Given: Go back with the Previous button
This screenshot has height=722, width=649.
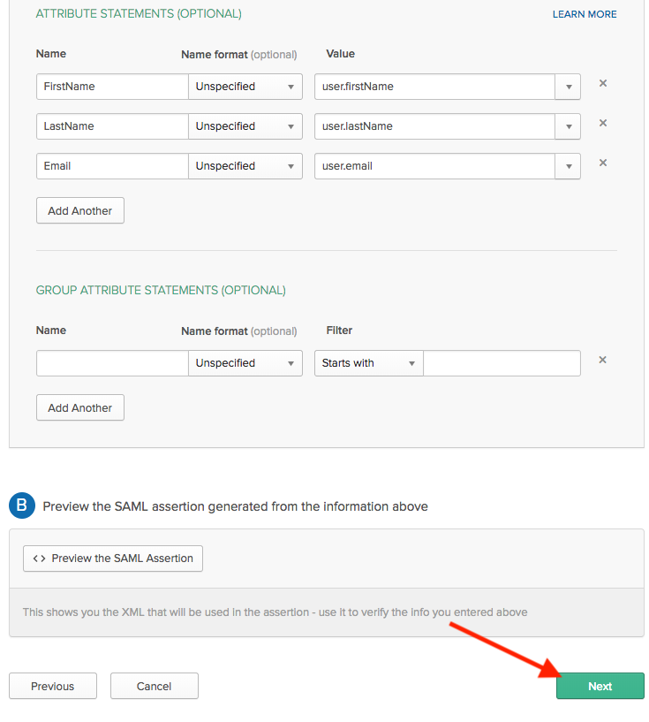Looking at the screenshot, I should 53,686.
